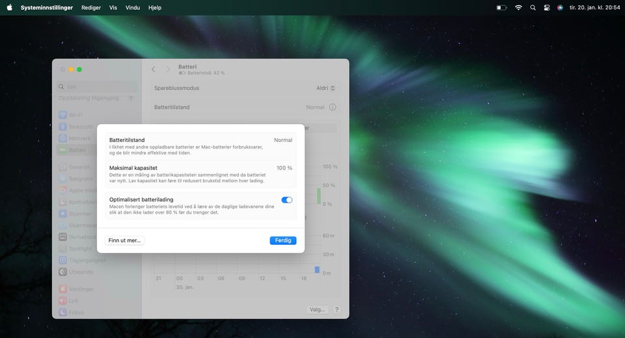Open Bluetooth icon in the sidebar
Viewport: 625px width, 338px height.
62,126
